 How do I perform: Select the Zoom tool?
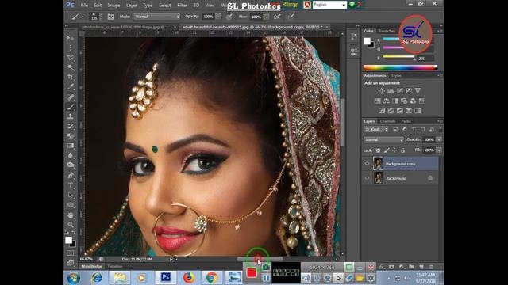point(71,225)
